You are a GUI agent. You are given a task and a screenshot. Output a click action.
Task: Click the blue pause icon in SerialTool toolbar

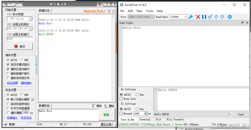(204, 17)
